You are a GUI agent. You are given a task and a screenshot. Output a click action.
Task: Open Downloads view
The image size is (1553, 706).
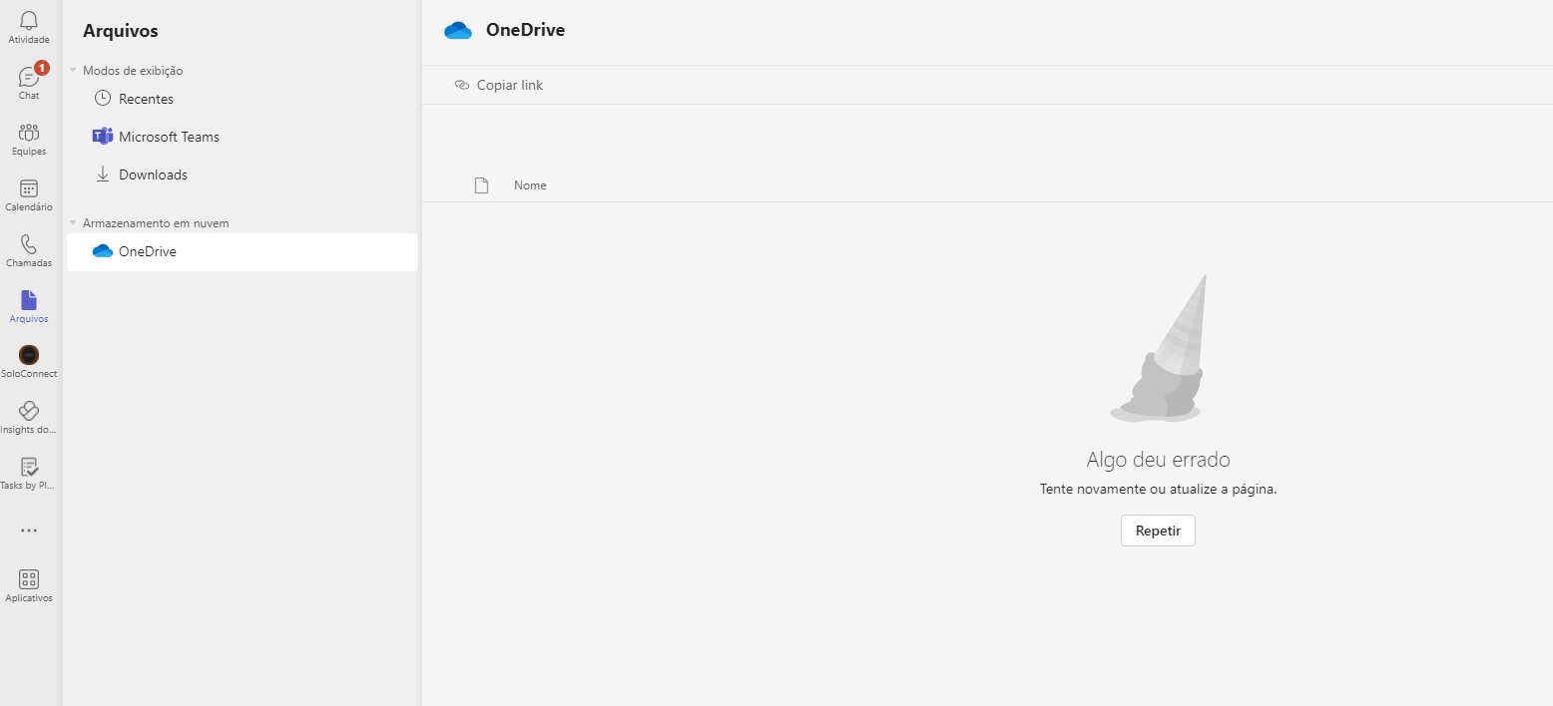(x=243, y=175)
